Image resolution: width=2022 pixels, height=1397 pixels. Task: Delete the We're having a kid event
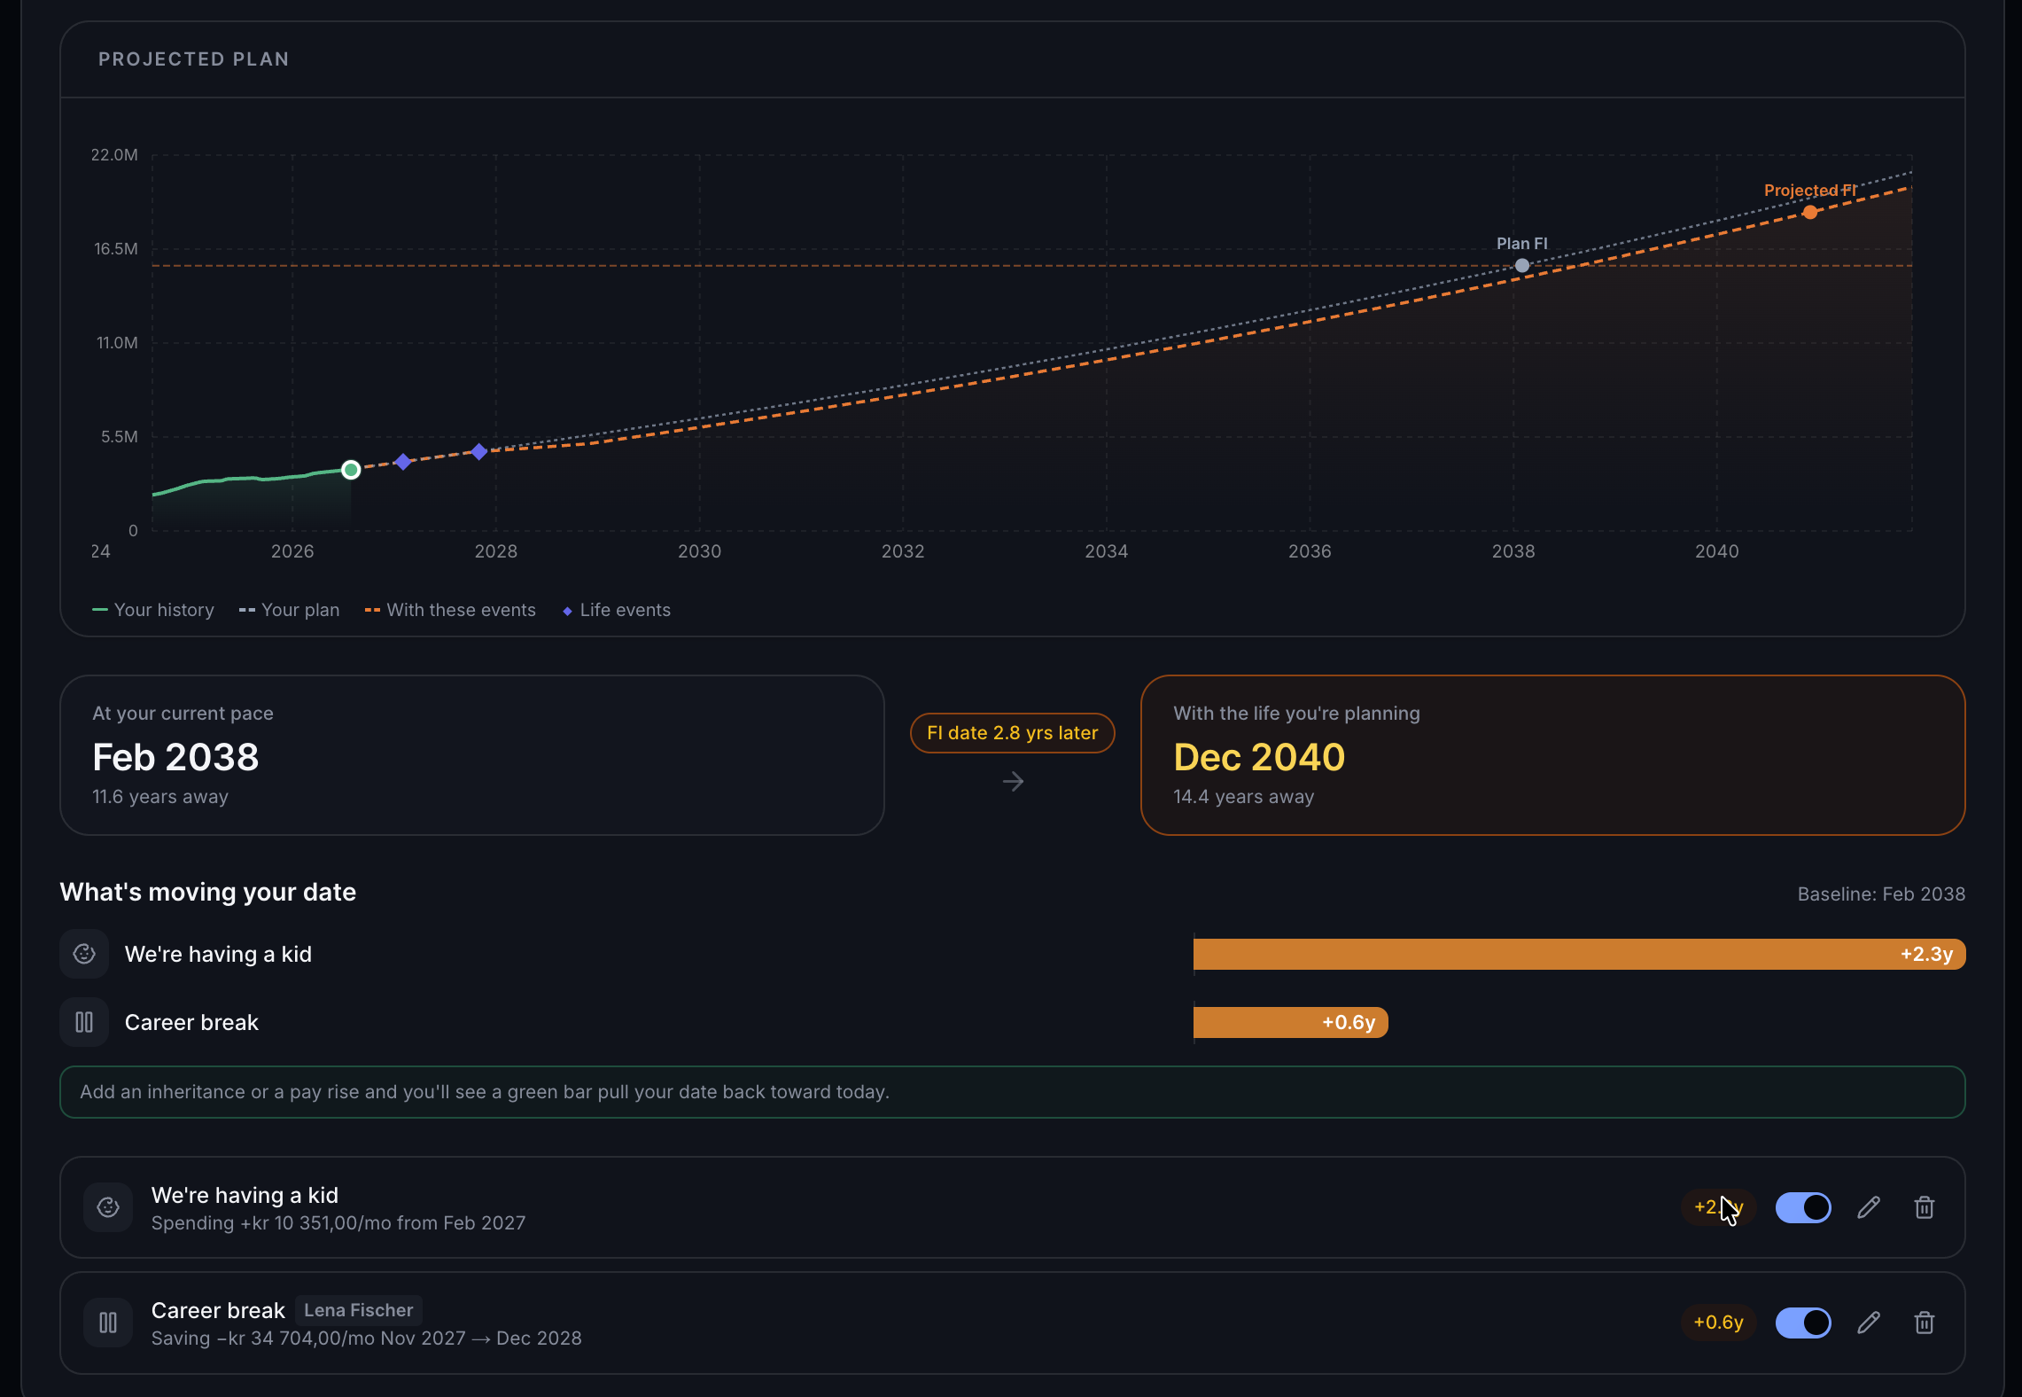pyautogui.click(x=1924, y=1207)
